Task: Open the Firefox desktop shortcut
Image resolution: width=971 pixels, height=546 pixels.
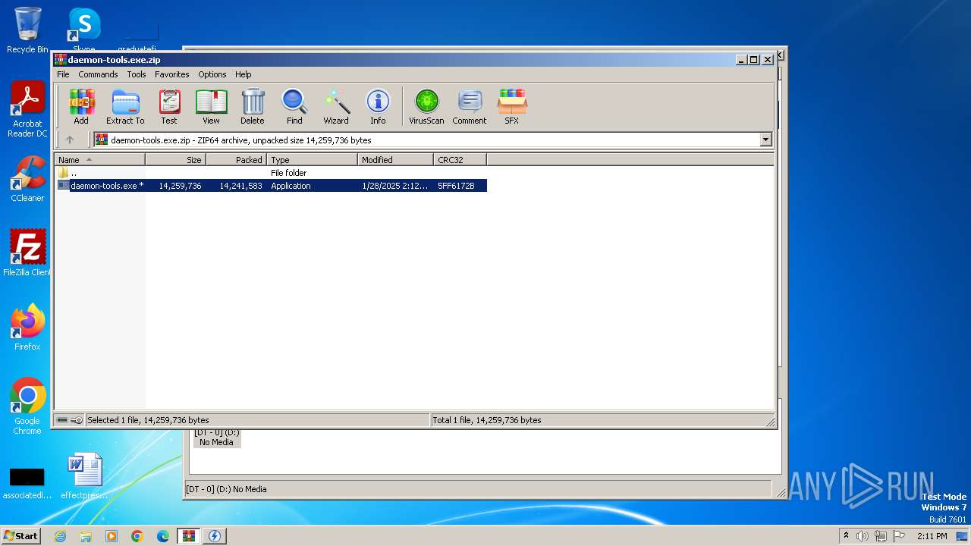Action: click(27, 328)
